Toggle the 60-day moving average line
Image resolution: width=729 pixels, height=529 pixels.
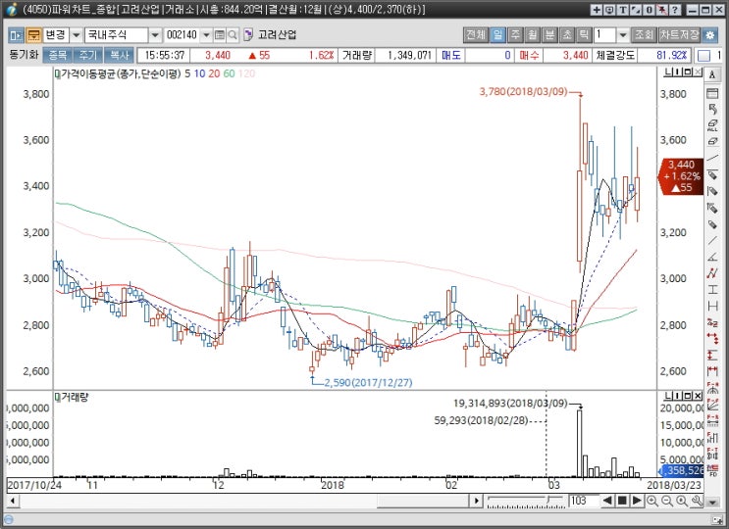point(229,73)
